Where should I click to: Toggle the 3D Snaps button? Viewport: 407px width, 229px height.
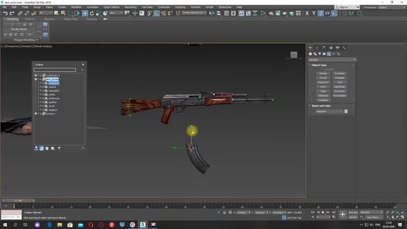click(149, 13)
